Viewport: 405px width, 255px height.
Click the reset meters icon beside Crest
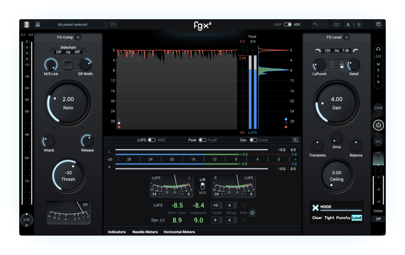pyautogui.click(x=296, y=140)
